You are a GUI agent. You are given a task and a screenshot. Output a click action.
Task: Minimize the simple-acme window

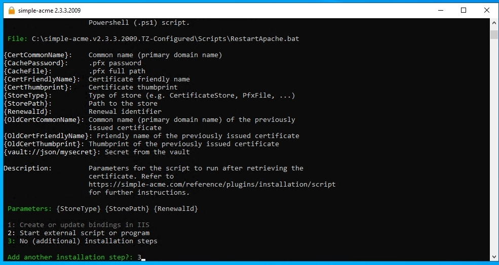click(x=441, y=11)
